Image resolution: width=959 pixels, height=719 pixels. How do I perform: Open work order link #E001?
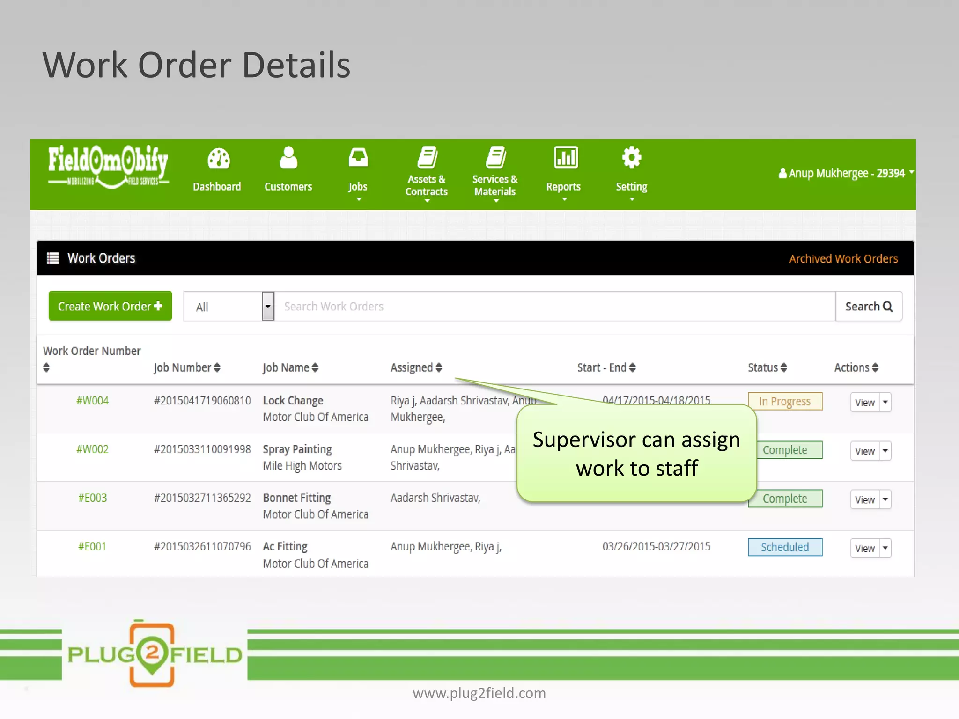[x=92, y=547]
